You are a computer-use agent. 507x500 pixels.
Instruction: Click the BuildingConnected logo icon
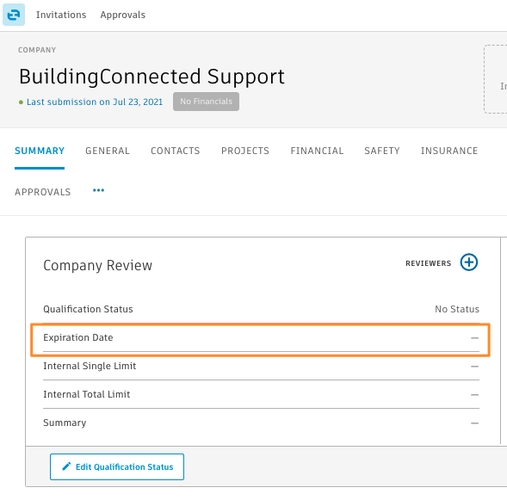coord(14,15)
